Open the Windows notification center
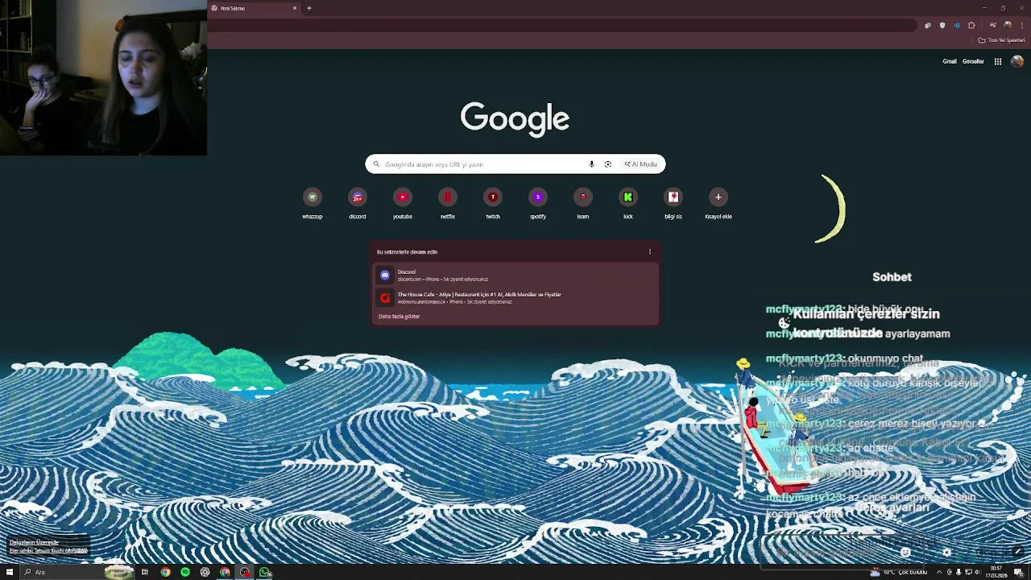Image resolution: width=1031 pixels, height=580 pixels. click(1019, 572)
